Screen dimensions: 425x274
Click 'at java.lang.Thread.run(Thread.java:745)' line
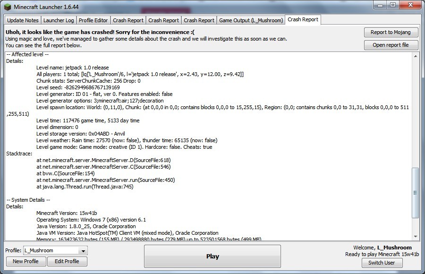coord(85,187)
